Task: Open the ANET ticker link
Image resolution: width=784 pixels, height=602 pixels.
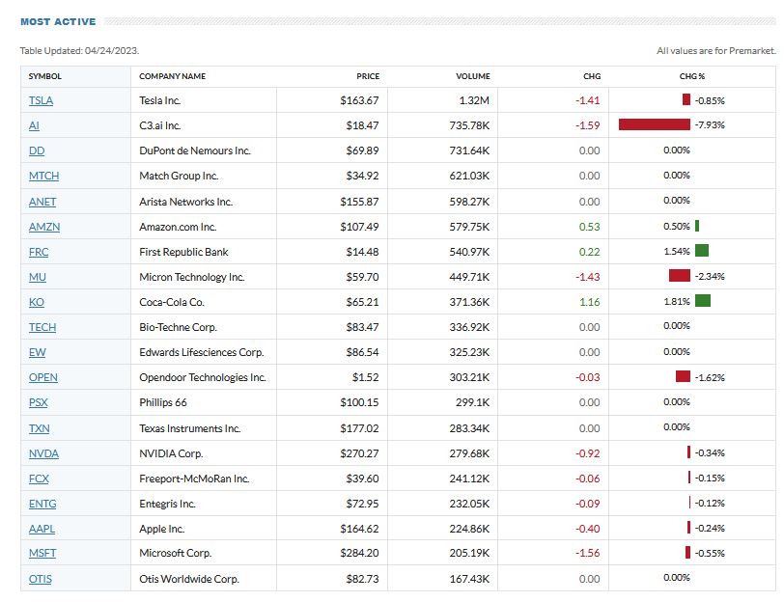Action: pos(42,202)
